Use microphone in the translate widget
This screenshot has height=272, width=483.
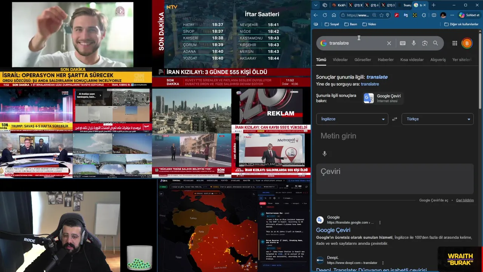point(325,154)
